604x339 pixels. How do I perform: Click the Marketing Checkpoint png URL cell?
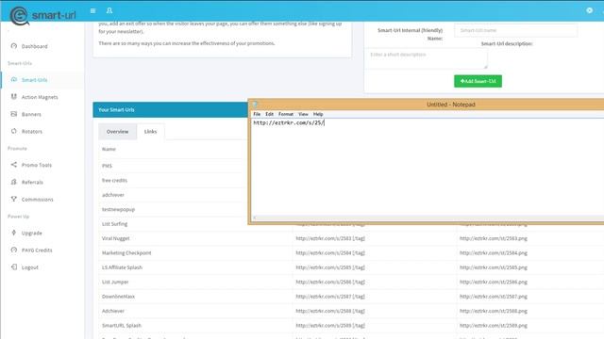point(493,253)
